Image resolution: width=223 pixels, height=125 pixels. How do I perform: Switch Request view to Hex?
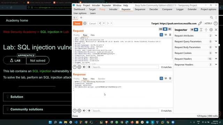(x=93, y=35)
